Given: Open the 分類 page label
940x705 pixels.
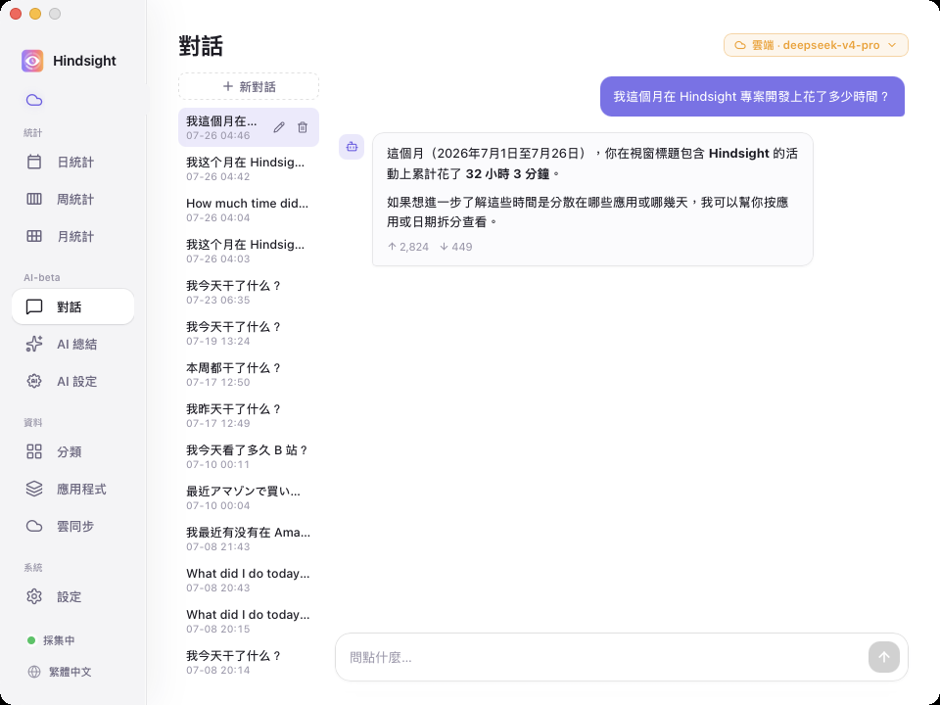Looking at the screenshot, I should coord(69,452).
